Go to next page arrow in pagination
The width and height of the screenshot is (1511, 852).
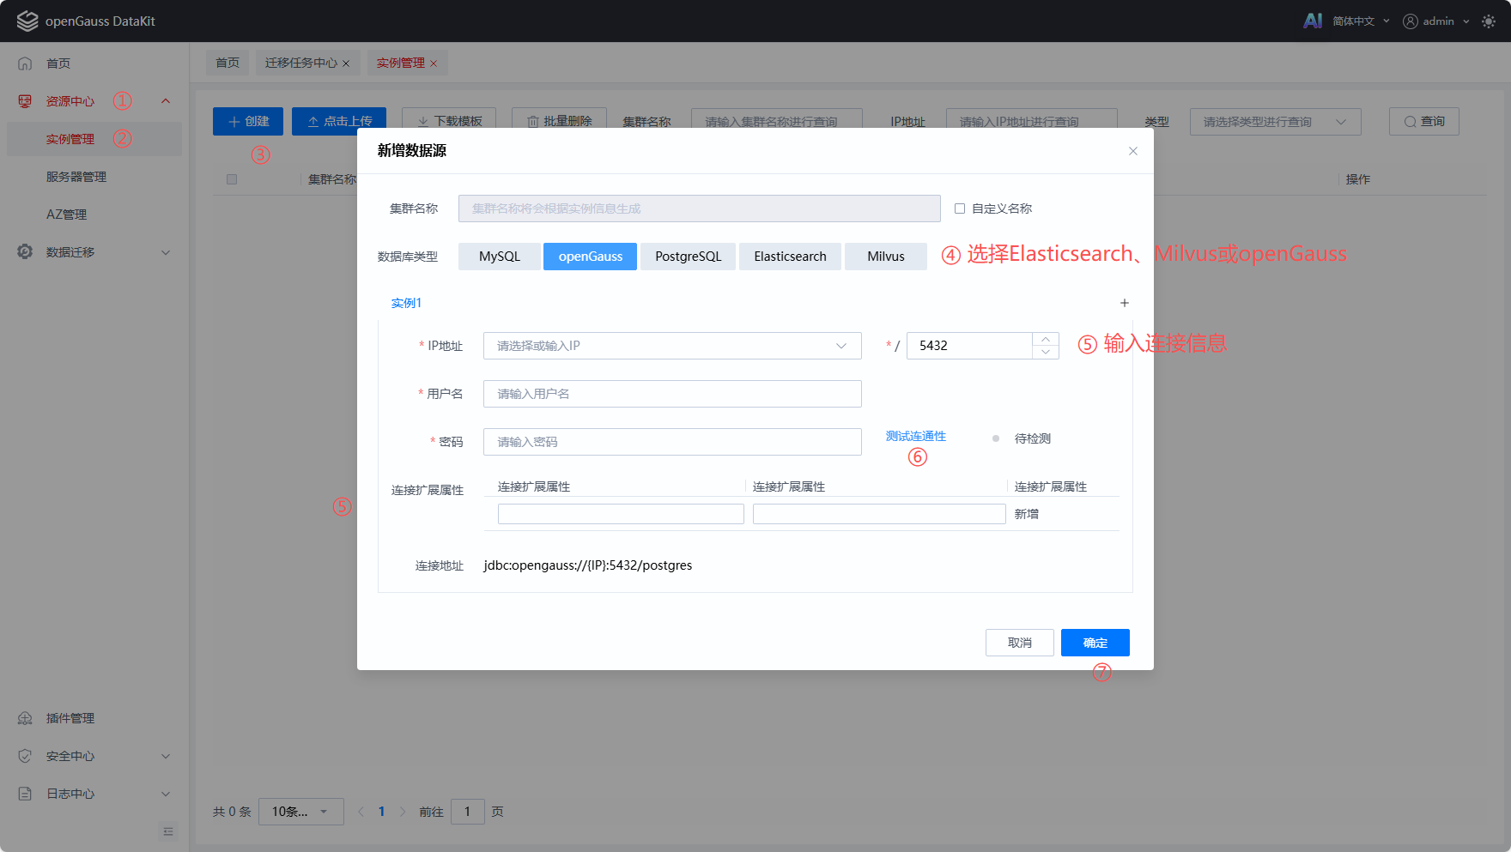coord(403,812)
